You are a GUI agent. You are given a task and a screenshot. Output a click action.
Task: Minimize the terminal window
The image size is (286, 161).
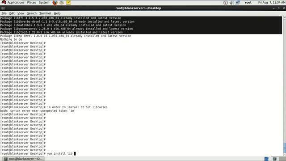click(273, 8)
